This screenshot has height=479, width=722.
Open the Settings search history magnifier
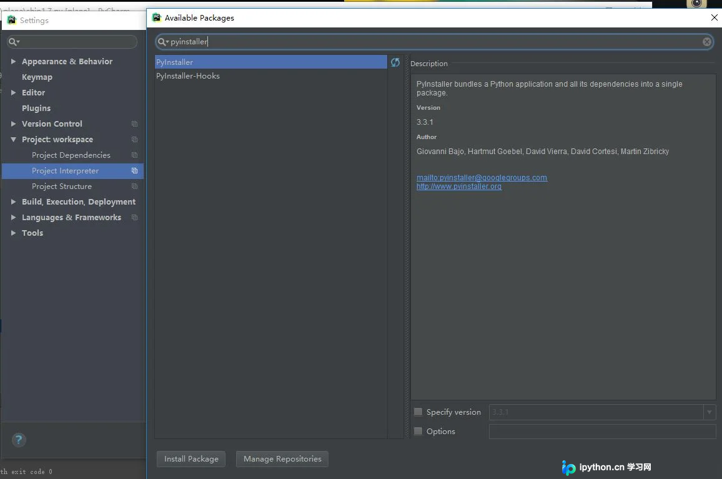(14, 42)
